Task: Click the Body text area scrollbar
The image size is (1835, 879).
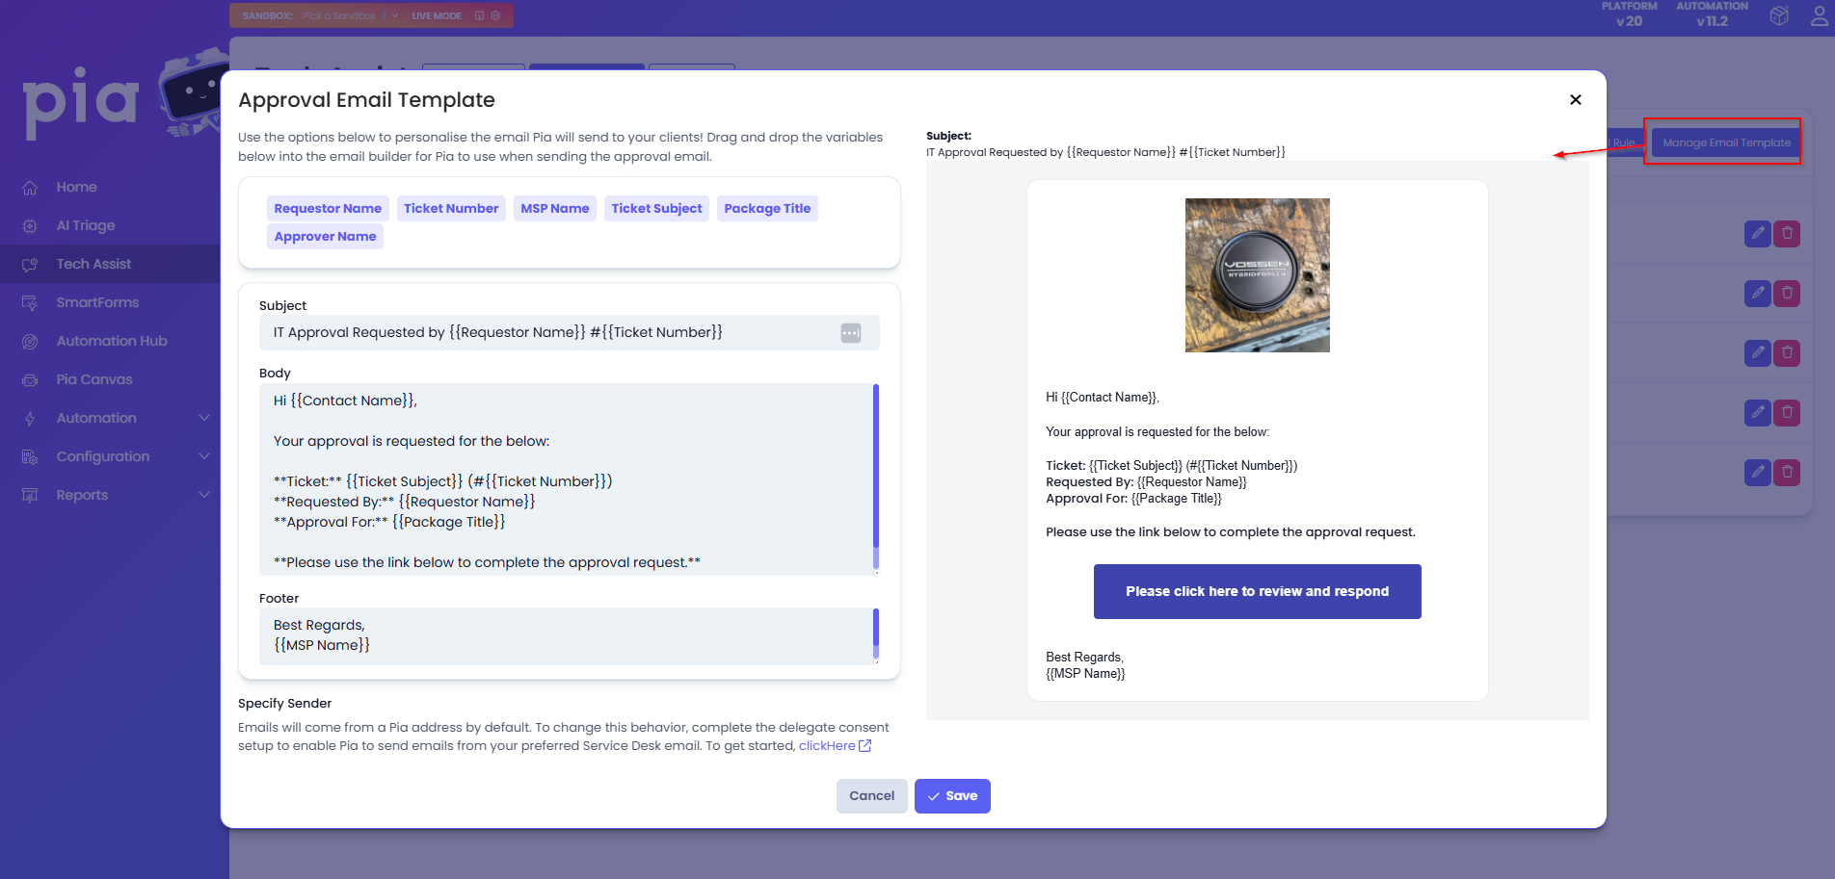Action: (875, 477)
